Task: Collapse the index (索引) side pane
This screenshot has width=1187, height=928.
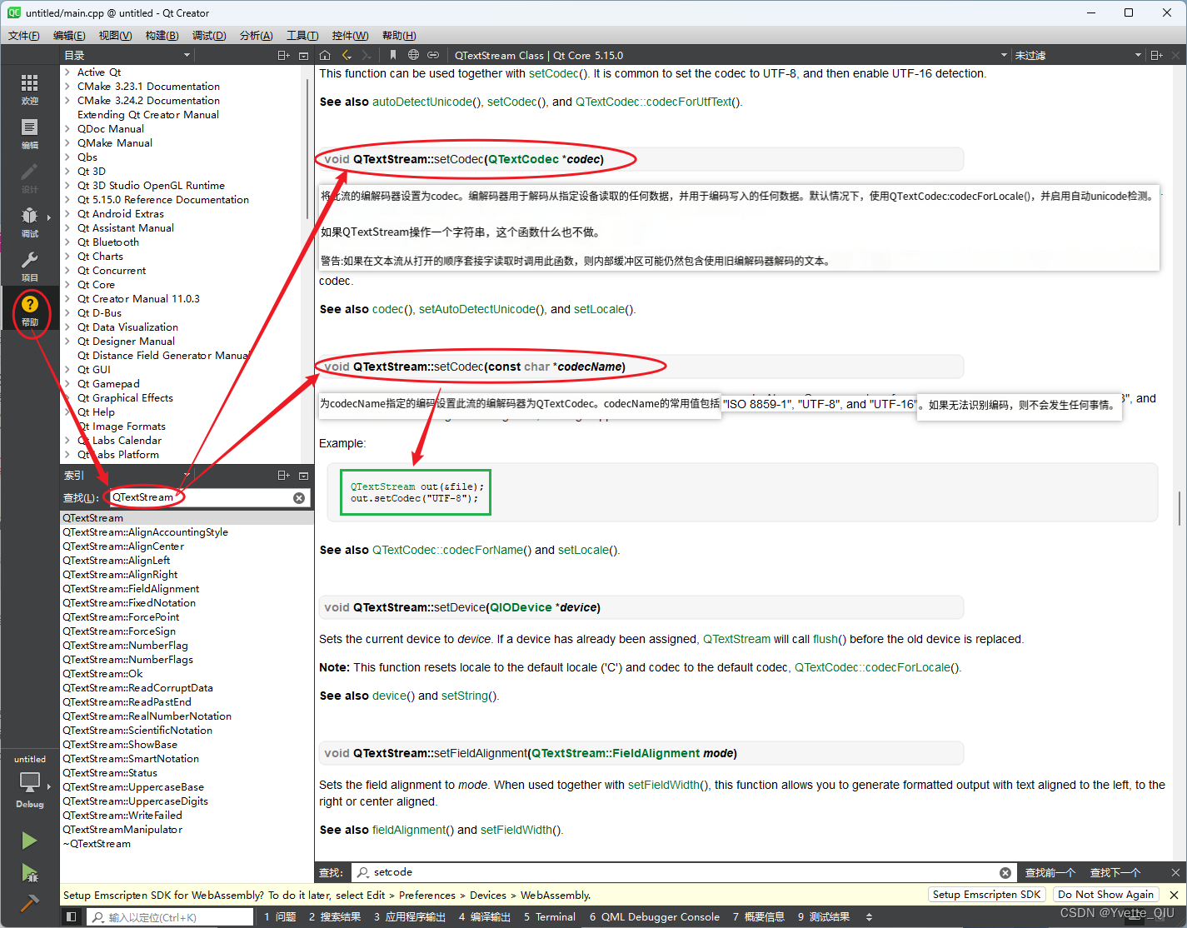Action: click(x=303, y=475)
